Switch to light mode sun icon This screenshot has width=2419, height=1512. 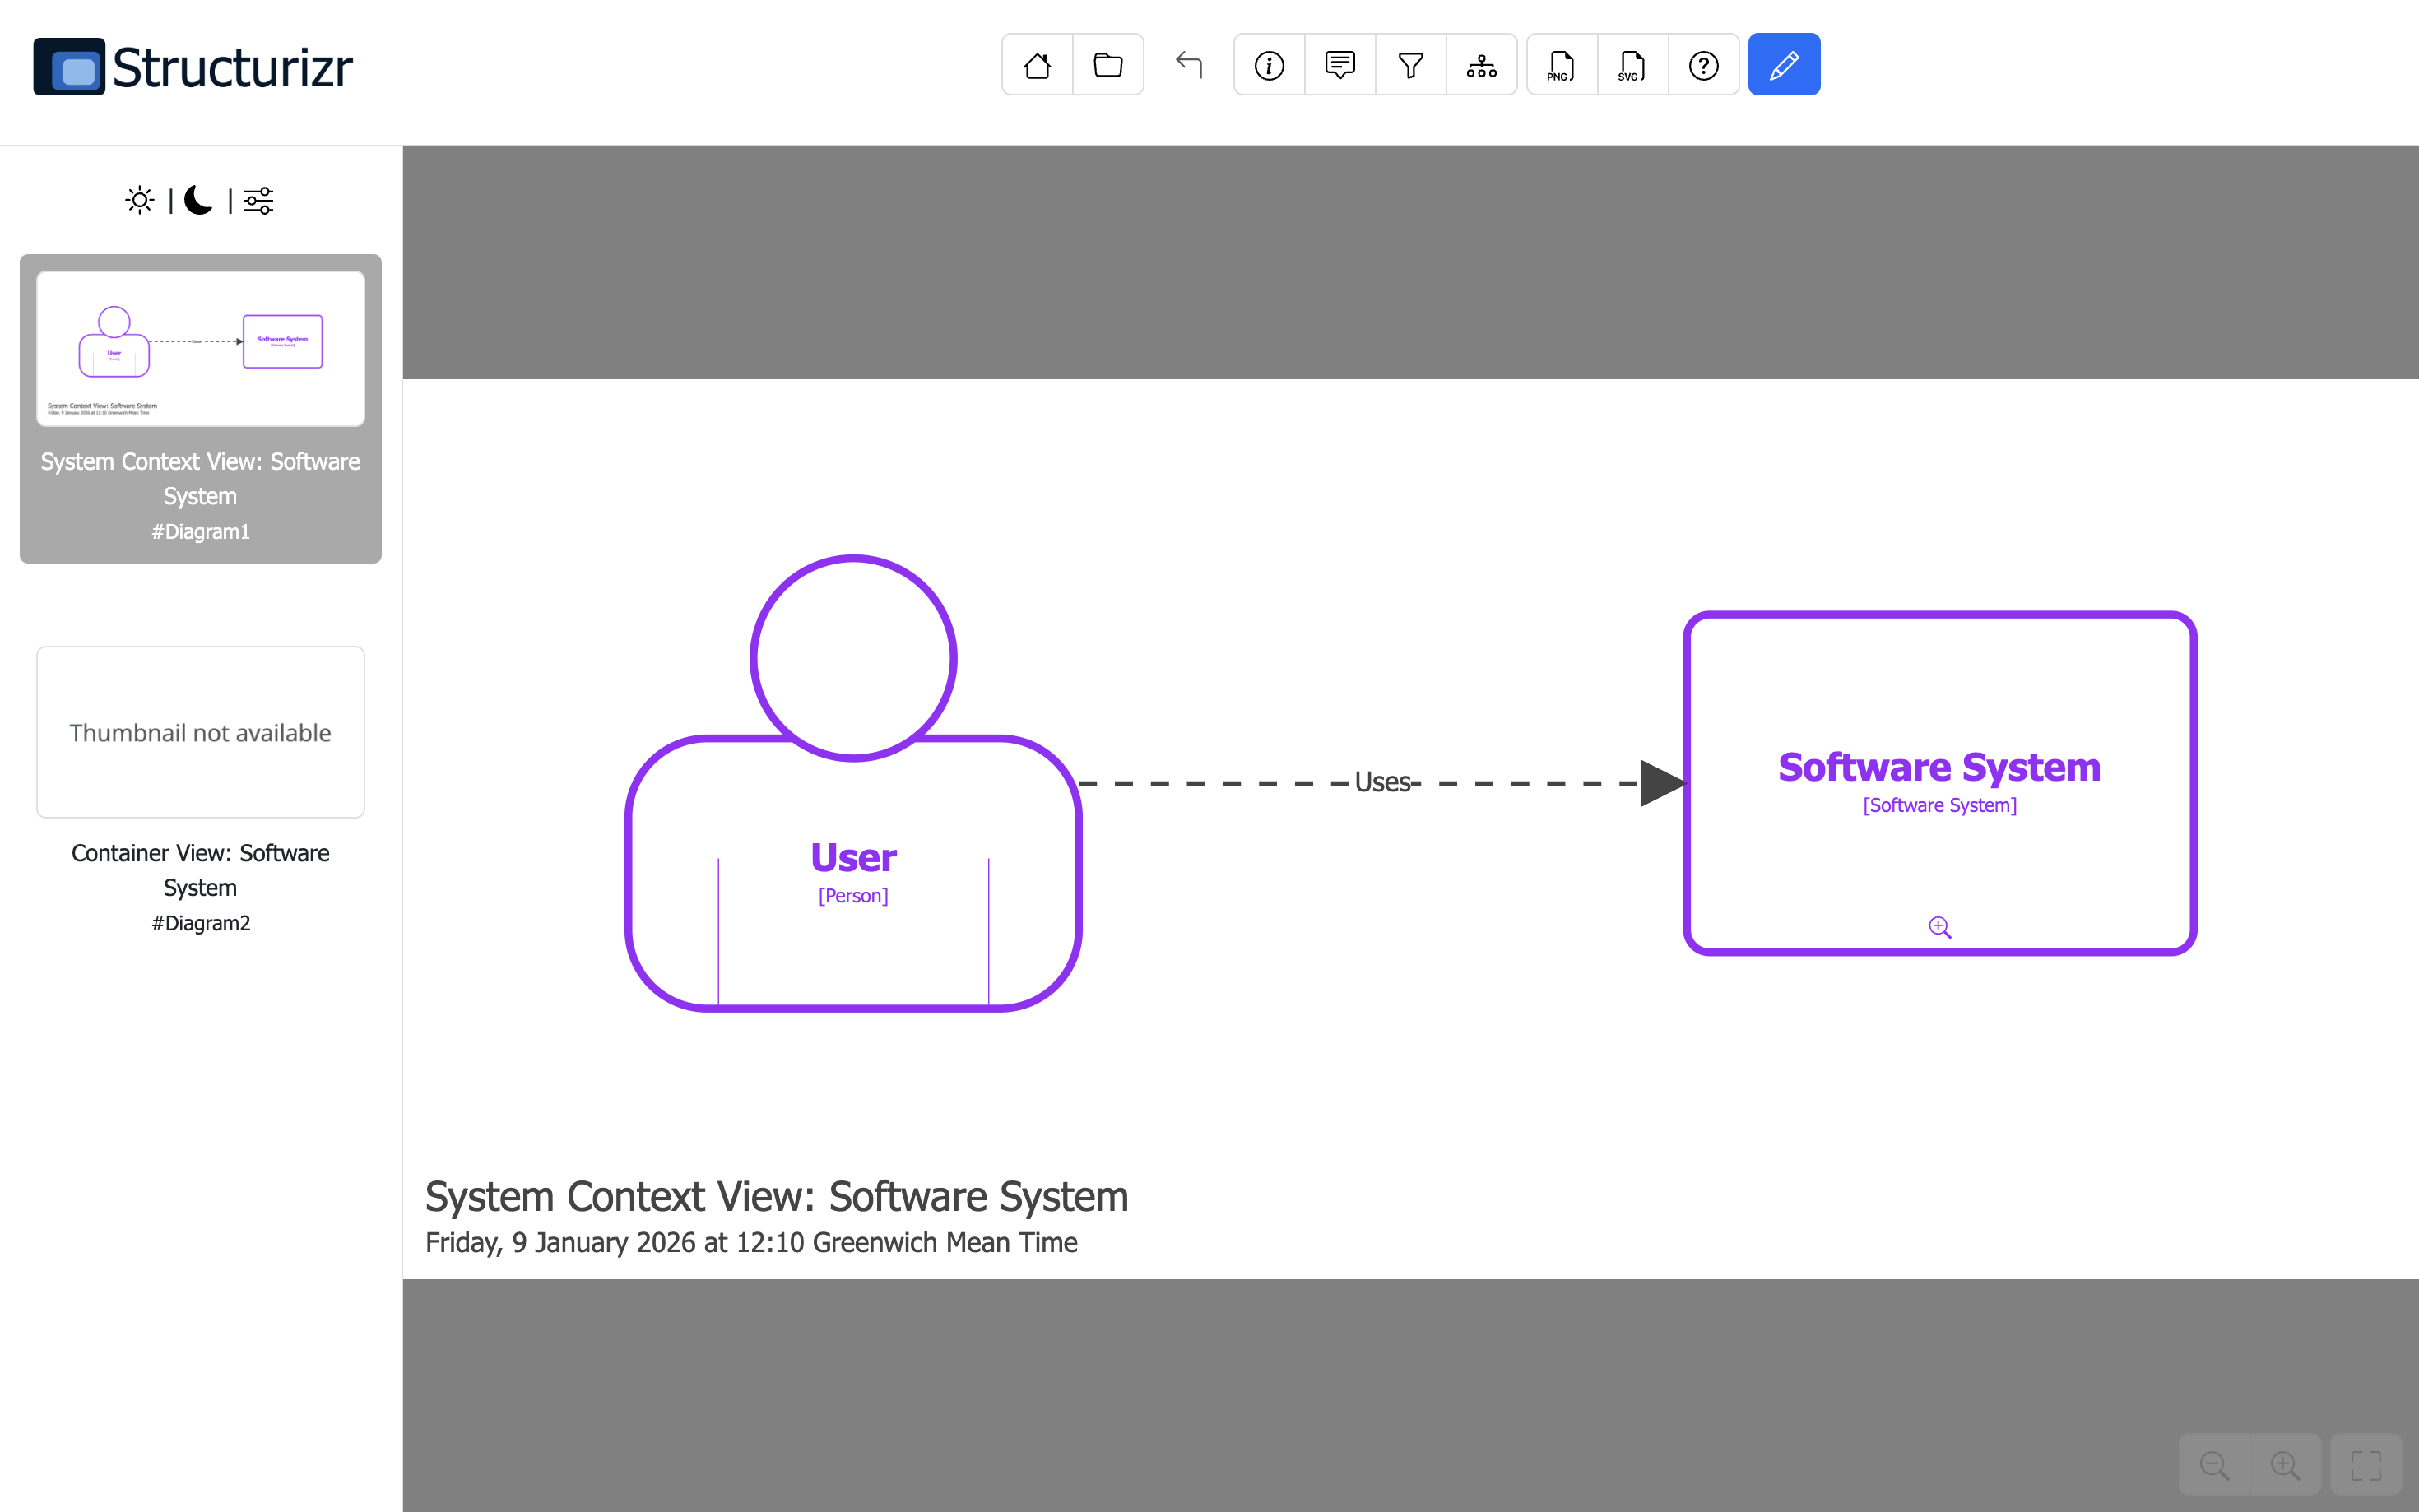click(x=140, y=200)
